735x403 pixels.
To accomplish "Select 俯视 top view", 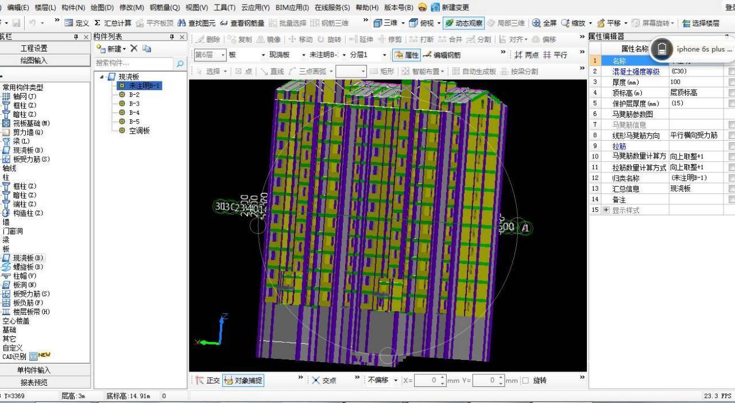I will [421, 23].
